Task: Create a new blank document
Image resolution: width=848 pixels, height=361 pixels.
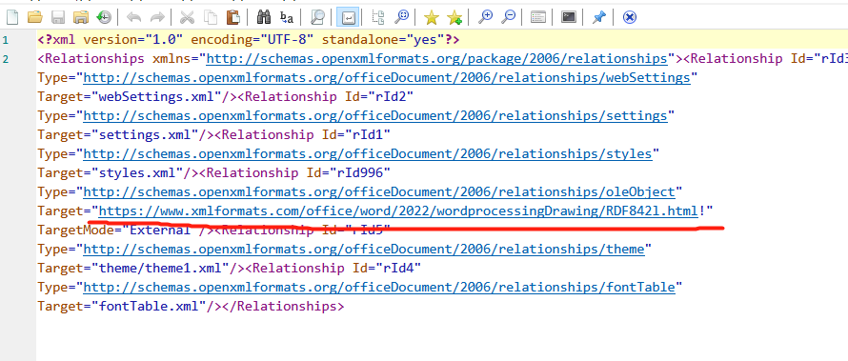Action: (11, 17)
